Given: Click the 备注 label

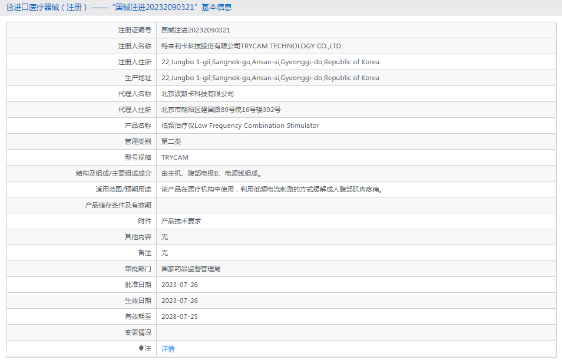Looking at the screenshot, I should (145, 253).
